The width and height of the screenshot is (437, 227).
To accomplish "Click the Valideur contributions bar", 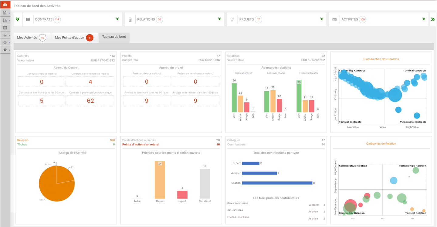I will [259, 173].
